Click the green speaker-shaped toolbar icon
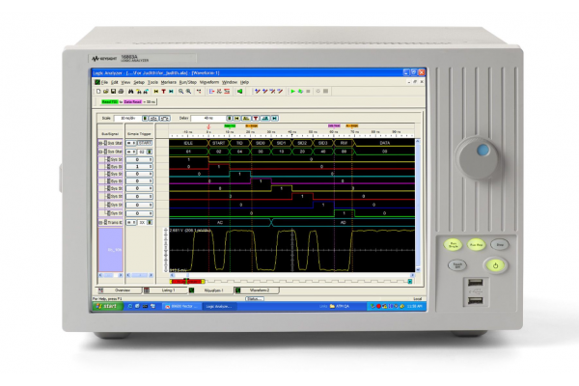579x386 pixels. point(239,92)
